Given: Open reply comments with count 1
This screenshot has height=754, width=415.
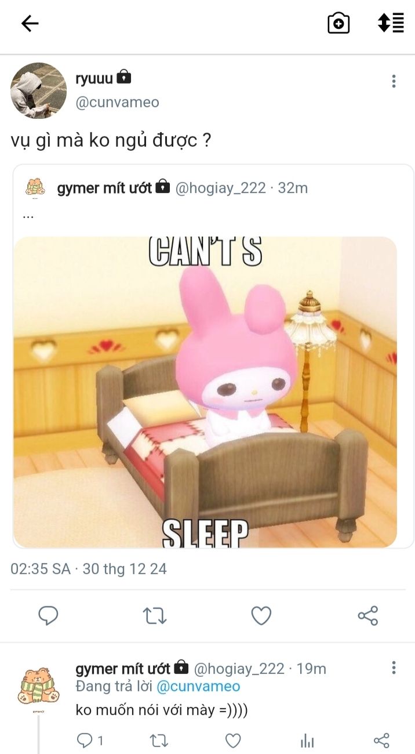Looking at the screenshot, I should (x=90, y=740).
